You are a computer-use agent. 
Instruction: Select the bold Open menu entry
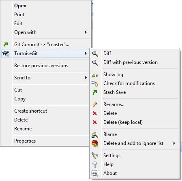(x=20, y=6)
